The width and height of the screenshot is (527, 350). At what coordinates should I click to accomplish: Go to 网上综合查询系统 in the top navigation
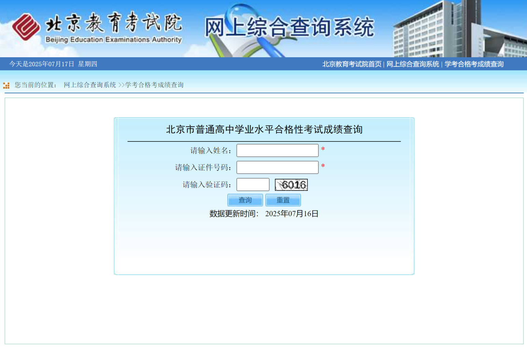coord(413,64)
